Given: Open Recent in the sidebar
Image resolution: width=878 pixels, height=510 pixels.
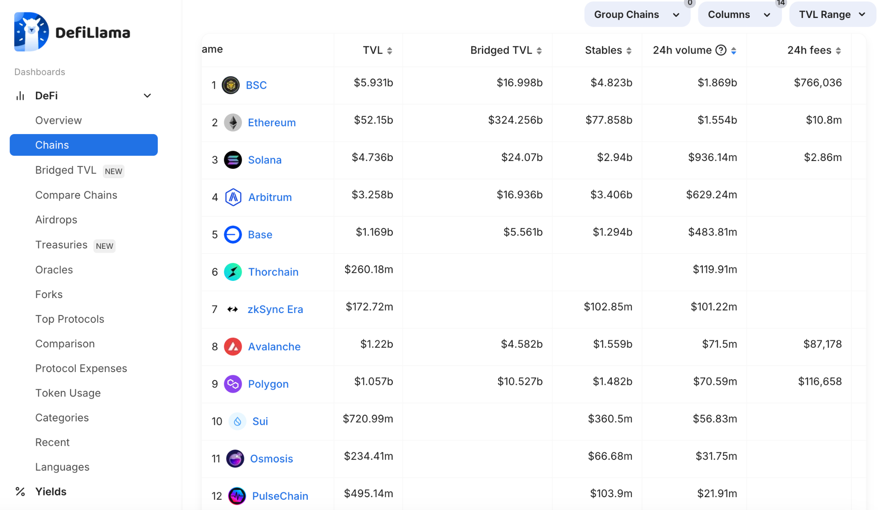Looking at the screenshot, I should [x=52, y=442].
